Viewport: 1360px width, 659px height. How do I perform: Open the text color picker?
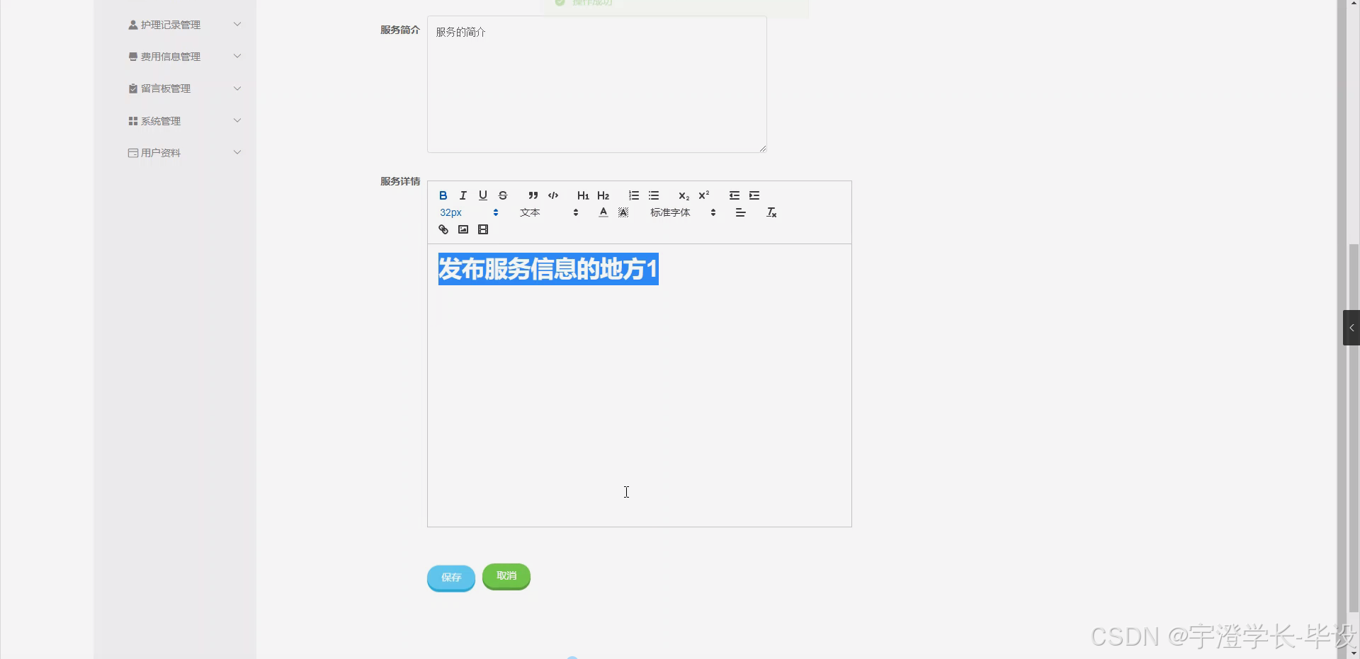(602, 212)
